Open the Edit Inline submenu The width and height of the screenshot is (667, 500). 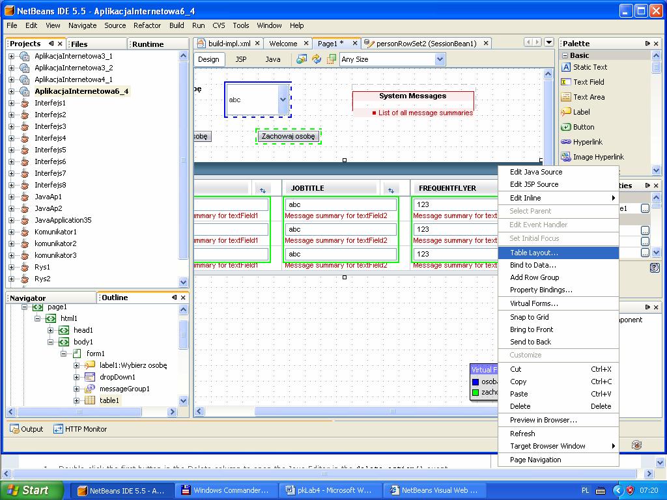[x=558, y=198]
